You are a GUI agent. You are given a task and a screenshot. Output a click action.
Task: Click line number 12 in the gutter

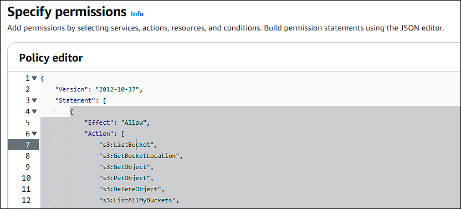tap(26, 201)
